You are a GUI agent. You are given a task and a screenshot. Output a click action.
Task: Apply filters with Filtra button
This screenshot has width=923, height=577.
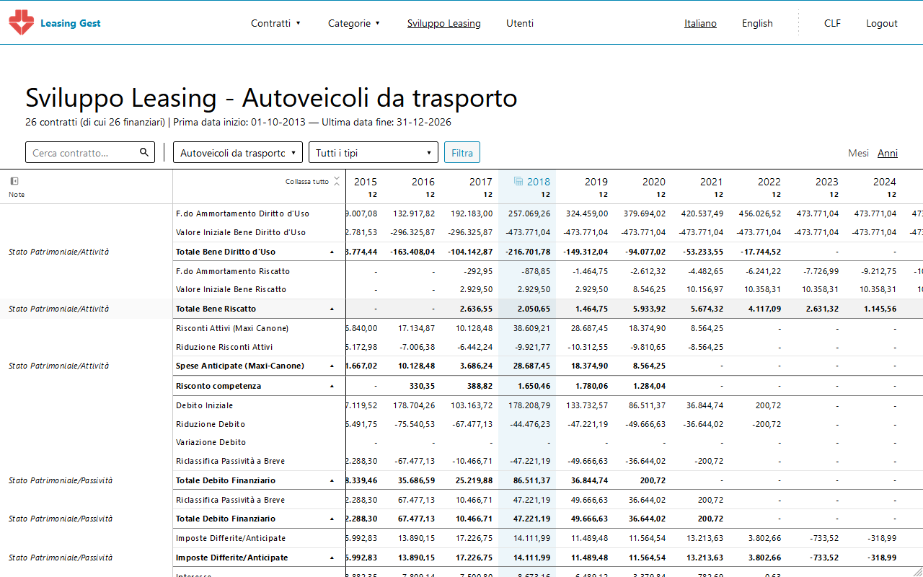coord(462,152)
